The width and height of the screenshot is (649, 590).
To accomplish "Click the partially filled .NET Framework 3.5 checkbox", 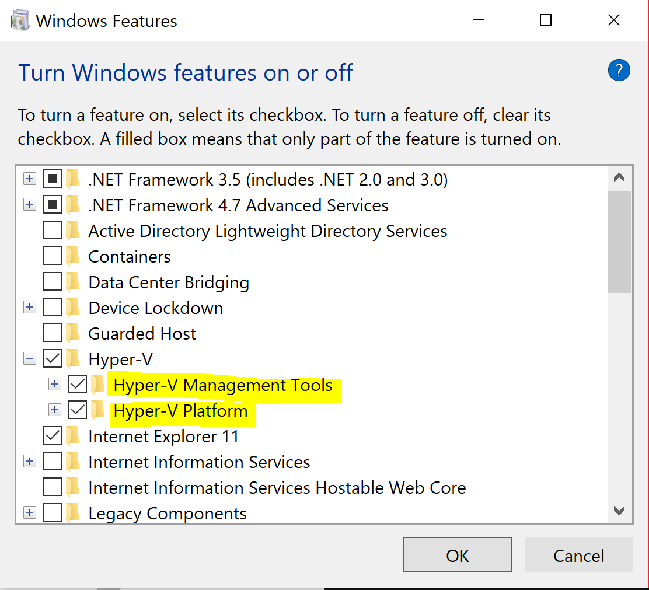I will pos(51,179).
